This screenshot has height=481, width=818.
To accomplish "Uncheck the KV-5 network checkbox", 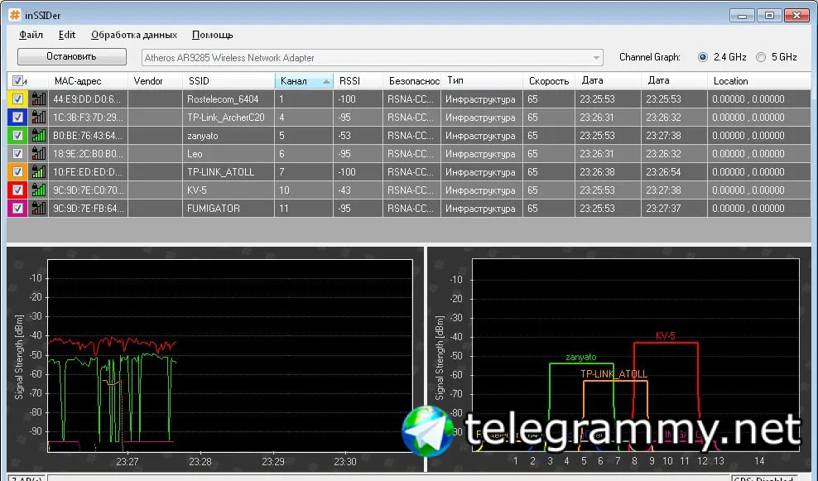I will (x=17, y=190).
